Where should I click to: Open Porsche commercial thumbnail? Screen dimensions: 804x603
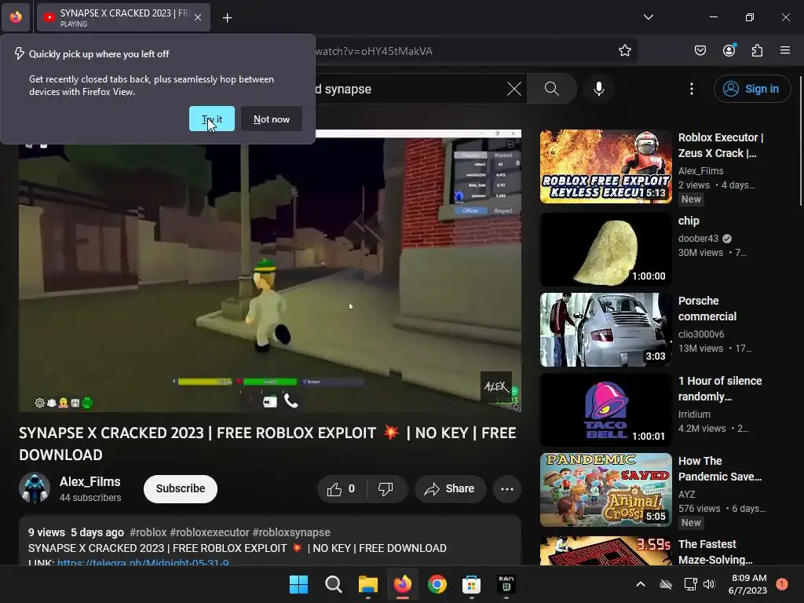click(605, 330)
